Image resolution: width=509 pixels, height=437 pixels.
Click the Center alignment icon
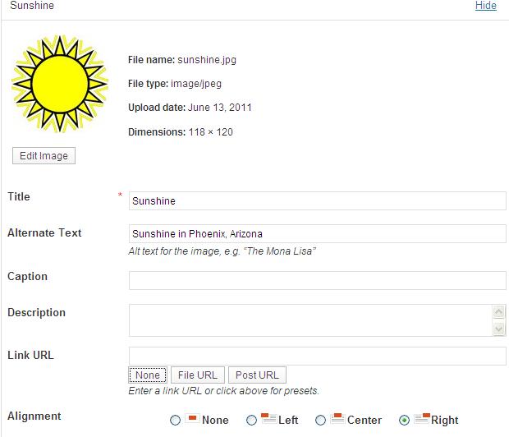click(337, 419)
